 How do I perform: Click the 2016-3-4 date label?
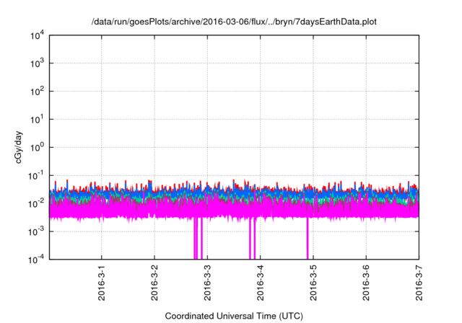click(x=260, y=283)
